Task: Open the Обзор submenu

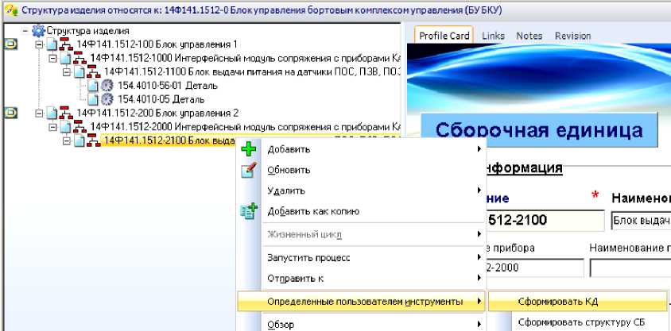Action: tap(362, 324)
